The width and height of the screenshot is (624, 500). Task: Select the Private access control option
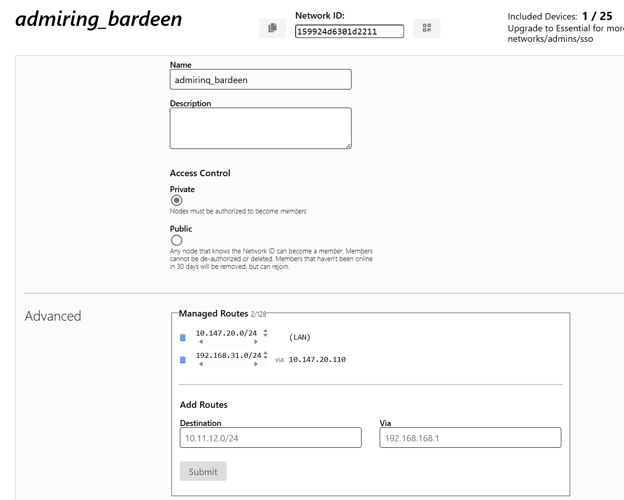tap(177, 200)
